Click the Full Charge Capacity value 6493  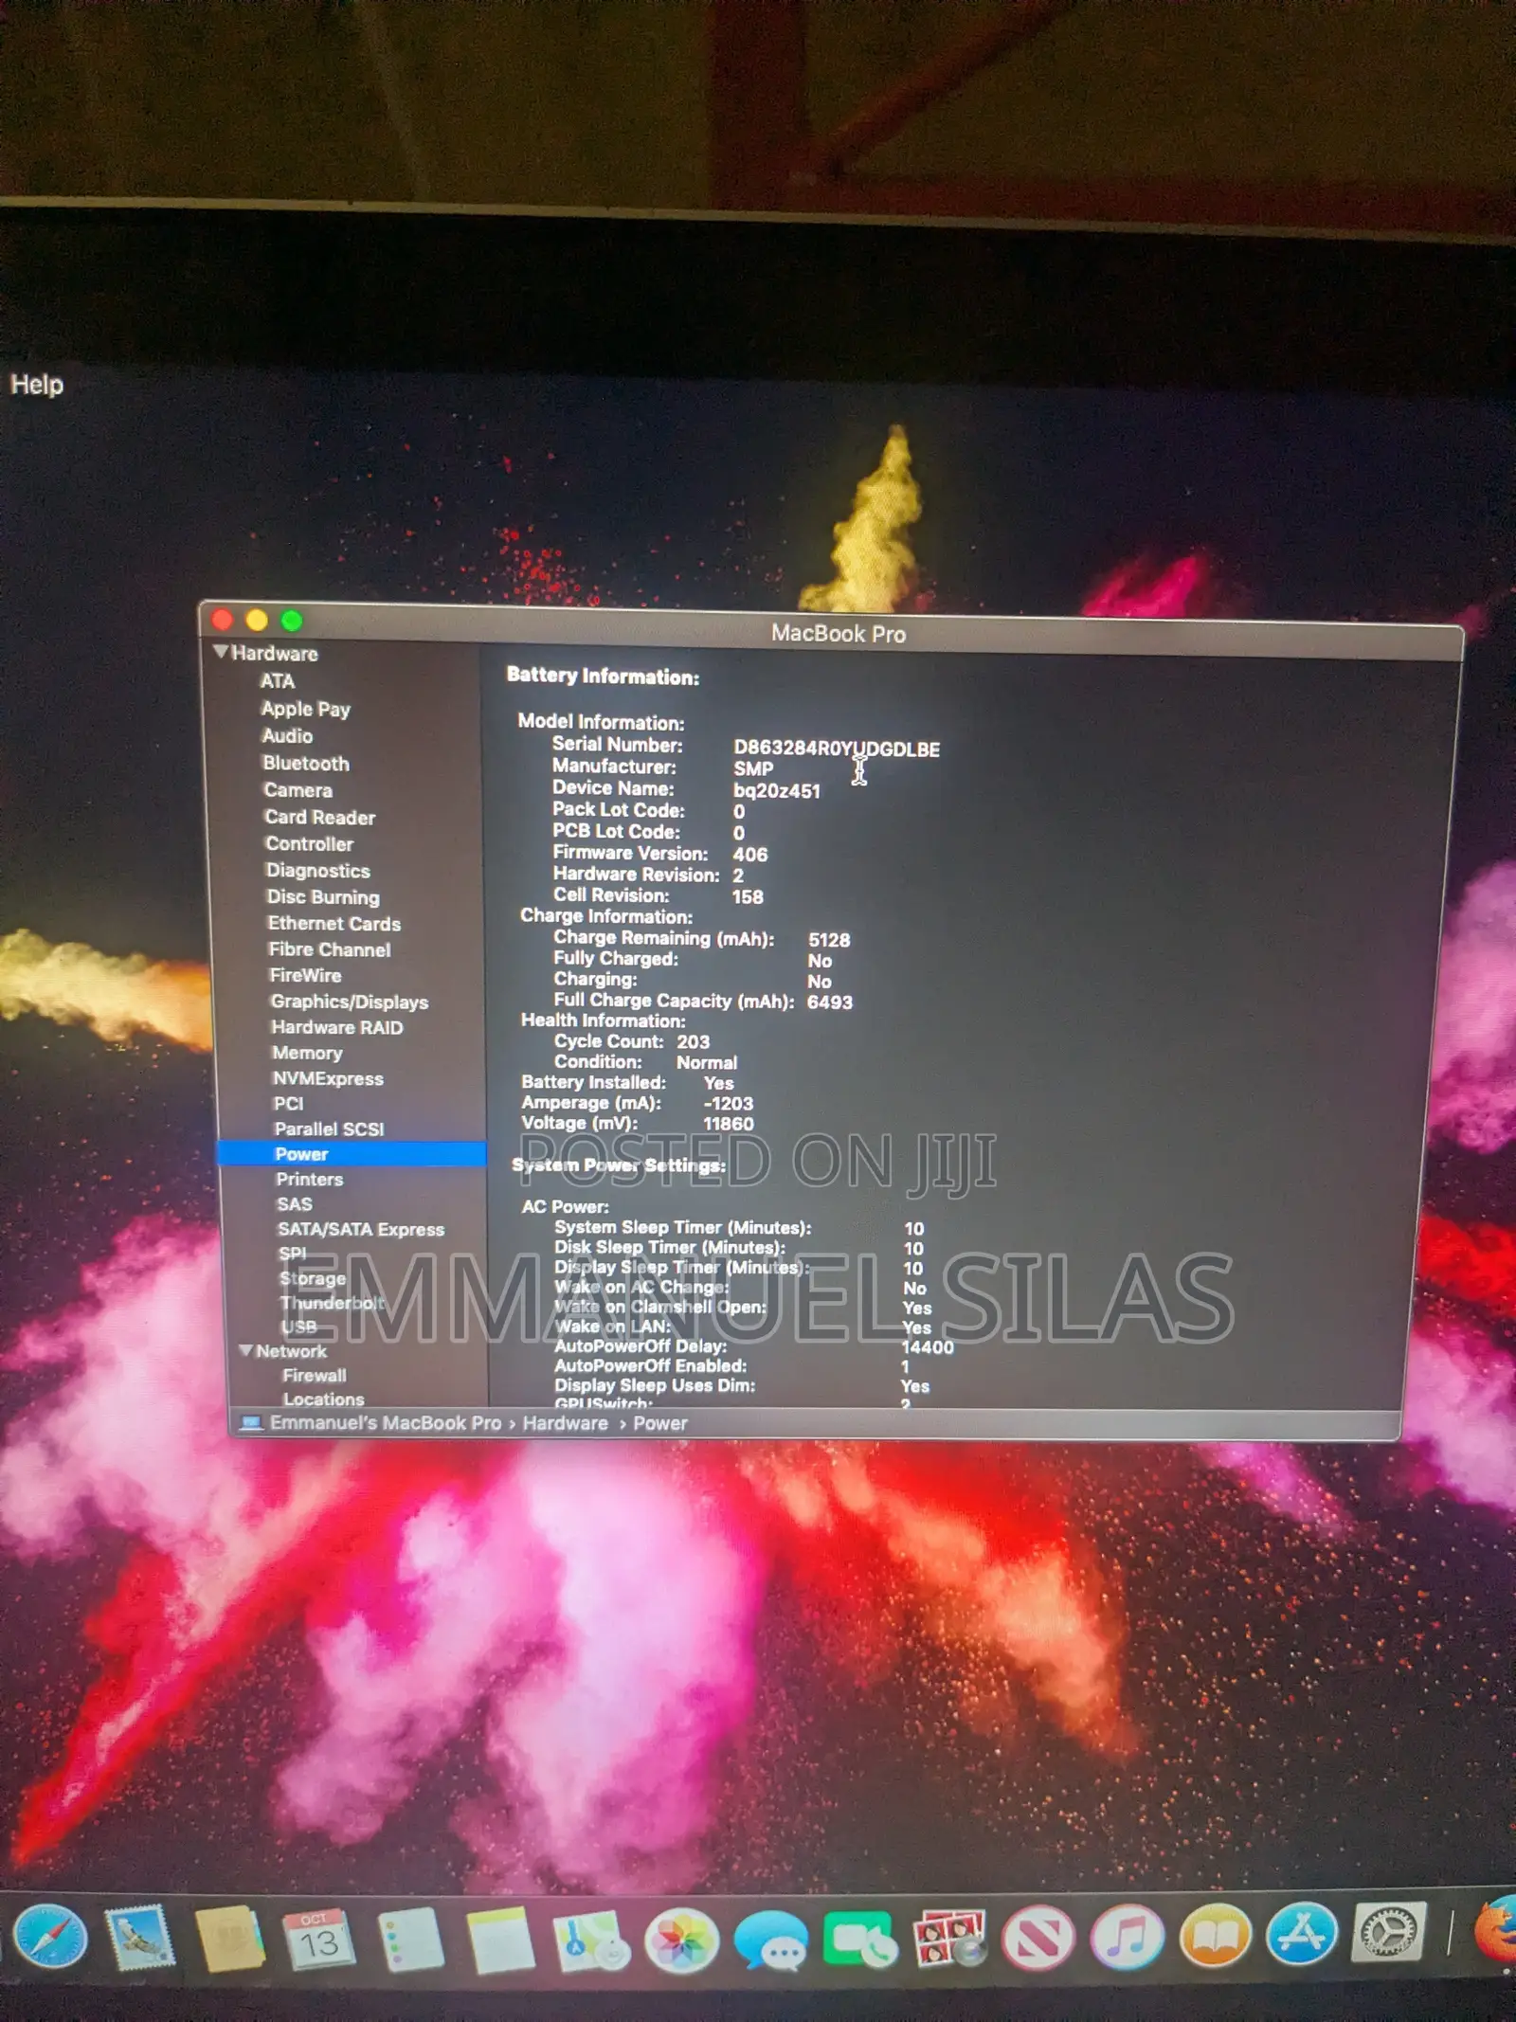830,1002
